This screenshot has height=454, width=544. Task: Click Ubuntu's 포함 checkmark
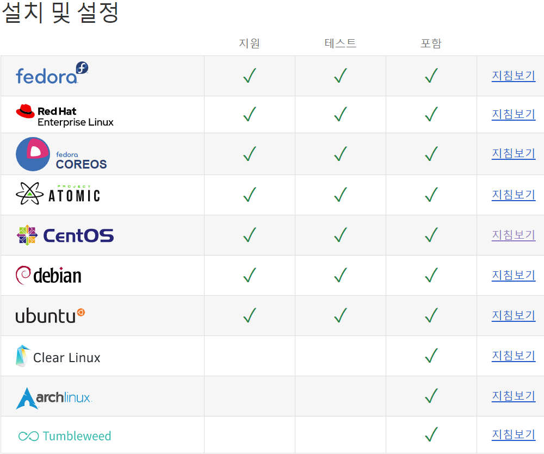[431, 315]
